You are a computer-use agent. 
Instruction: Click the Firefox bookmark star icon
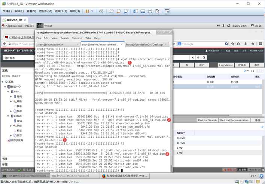[233, 44]
